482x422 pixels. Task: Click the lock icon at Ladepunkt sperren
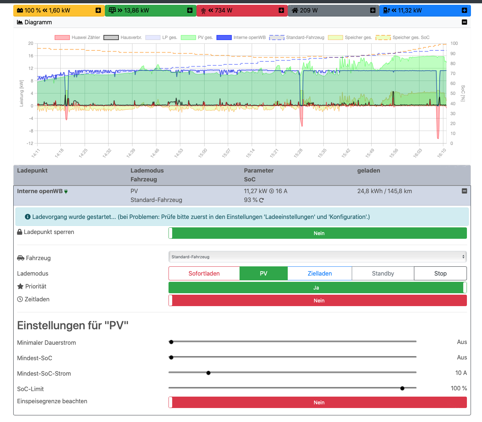[x=20, y=232]
